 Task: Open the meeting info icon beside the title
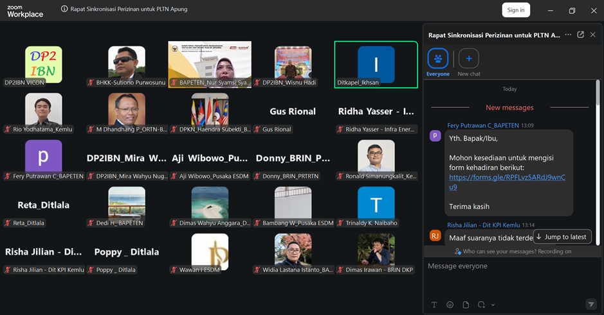(x=64, y=9)
